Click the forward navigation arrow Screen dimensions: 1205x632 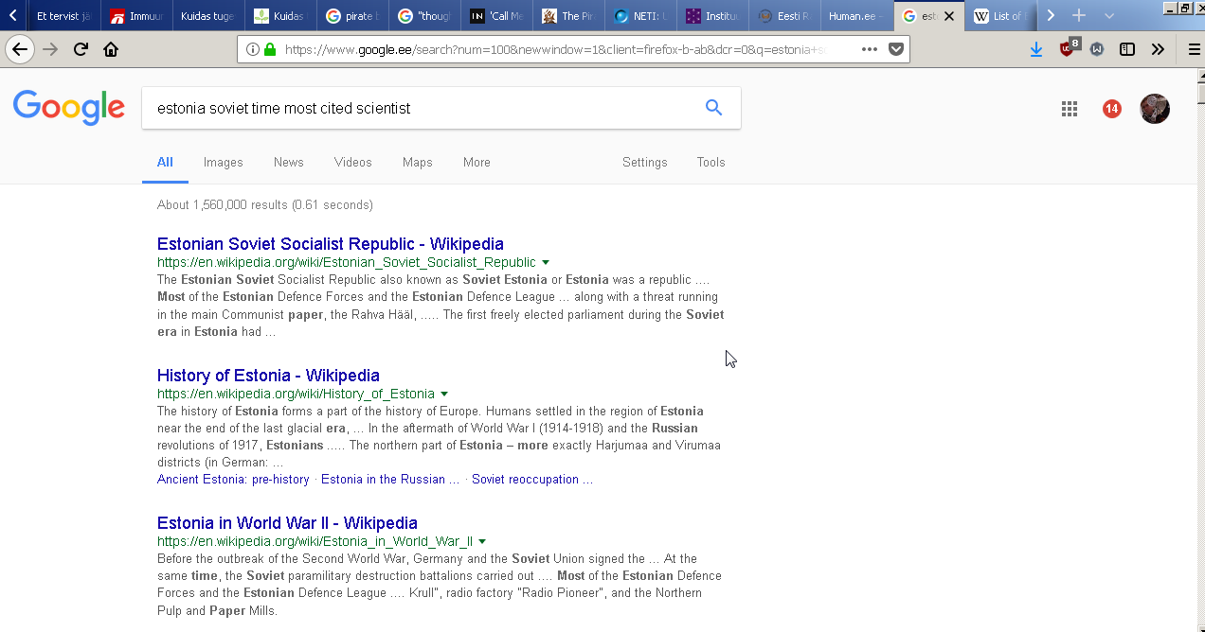pos(50,49)
